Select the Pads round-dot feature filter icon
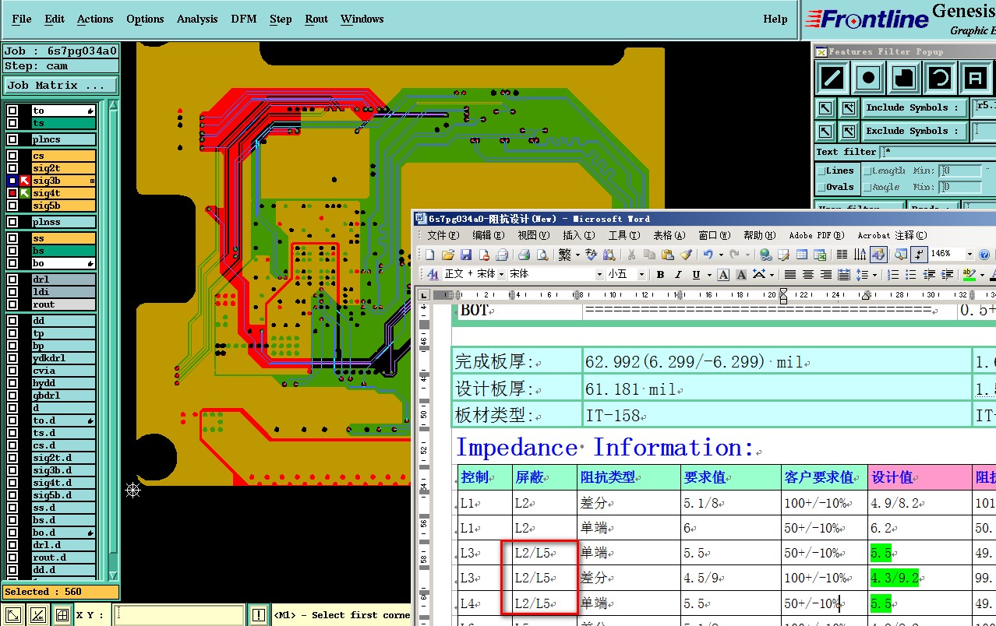Viewport: 996px width, 626px height. click(868, 78)
